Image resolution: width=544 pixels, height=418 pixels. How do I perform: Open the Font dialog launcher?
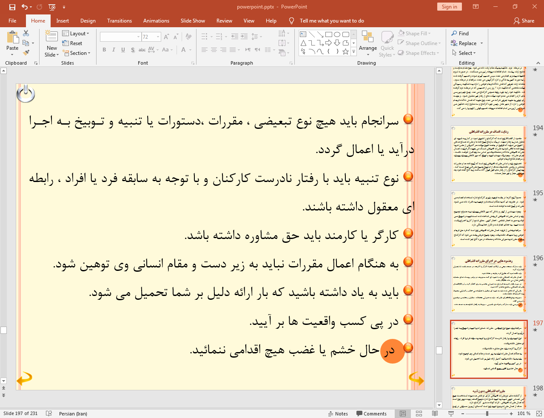coord(193,63)
